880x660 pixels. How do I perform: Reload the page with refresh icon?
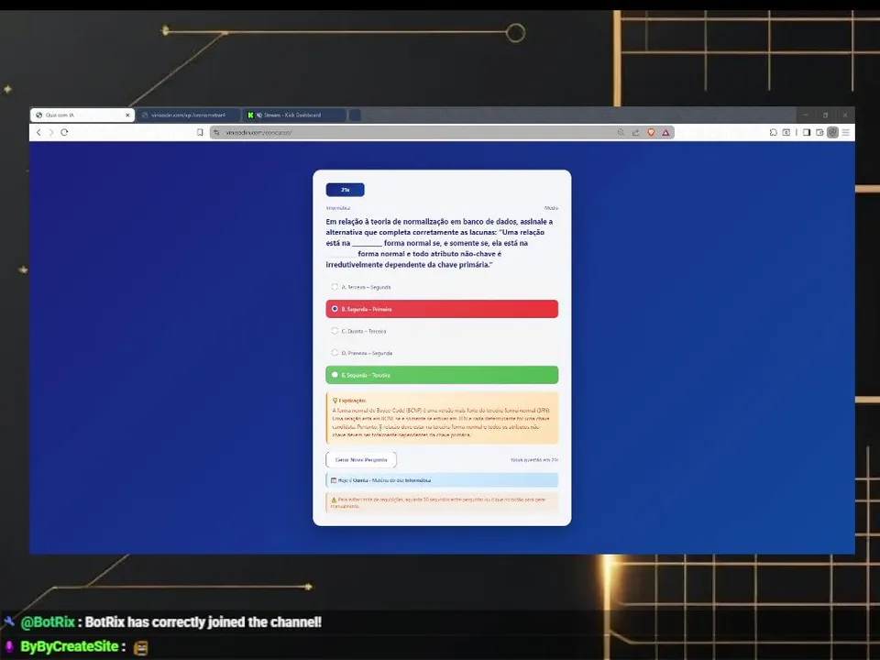point(64,132)
